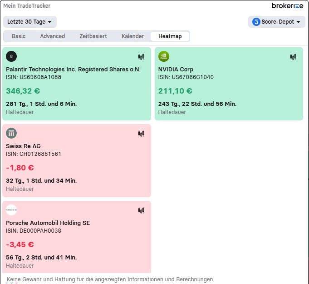Select the Heatmap tab
309x284 pixels.
[x=170, y=36]
